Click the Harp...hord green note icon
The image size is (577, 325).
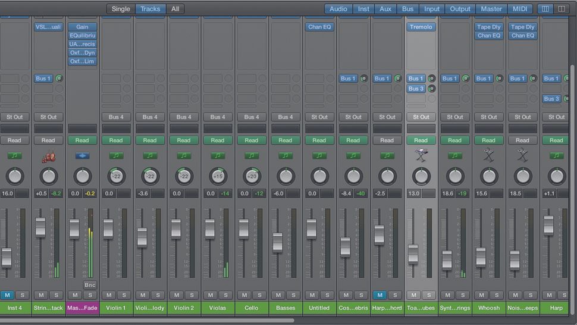tap(387, 156)
